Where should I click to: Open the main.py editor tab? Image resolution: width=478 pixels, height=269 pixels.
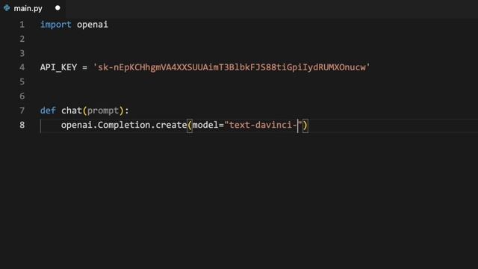click(32, 8)
